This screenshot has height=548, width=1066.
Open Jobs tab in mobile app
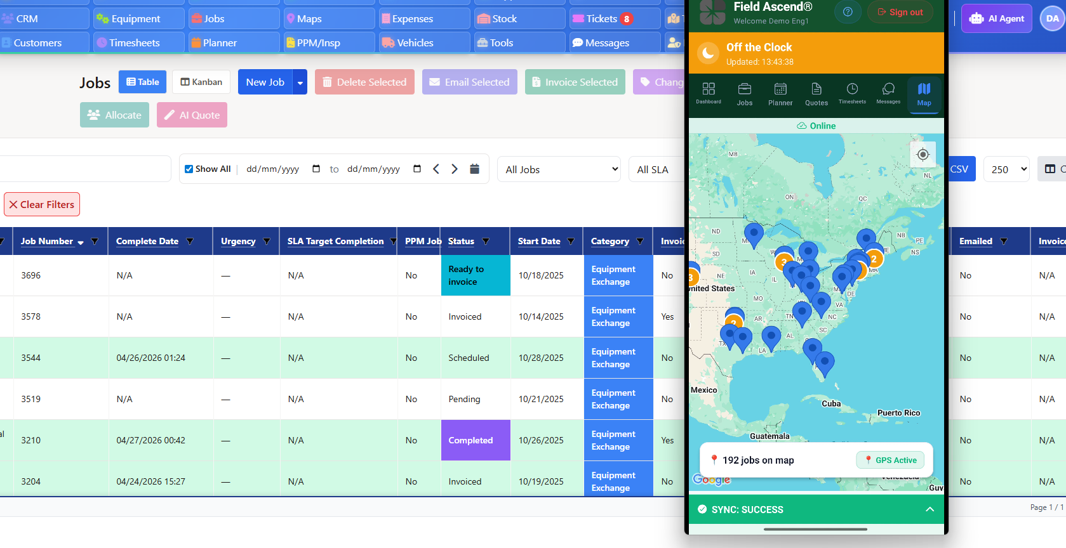745,93
